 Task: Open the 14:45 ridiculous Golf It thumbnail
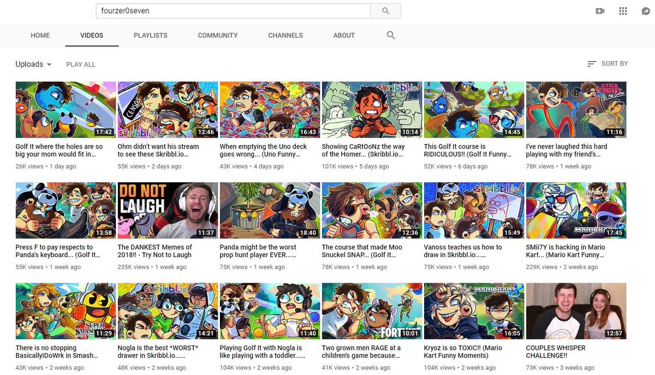[474, 110]
